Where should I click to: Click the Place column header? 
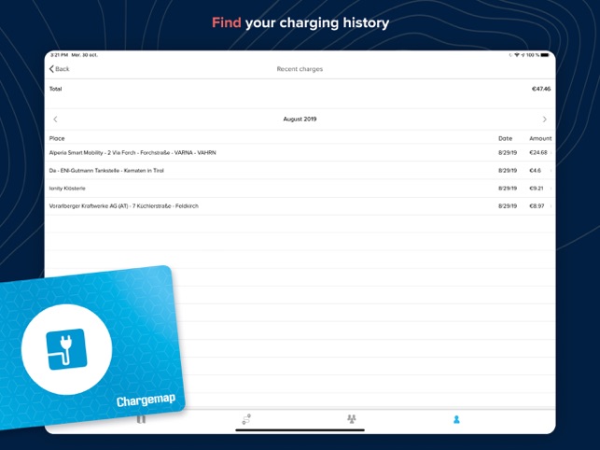(x=57, y=138)
